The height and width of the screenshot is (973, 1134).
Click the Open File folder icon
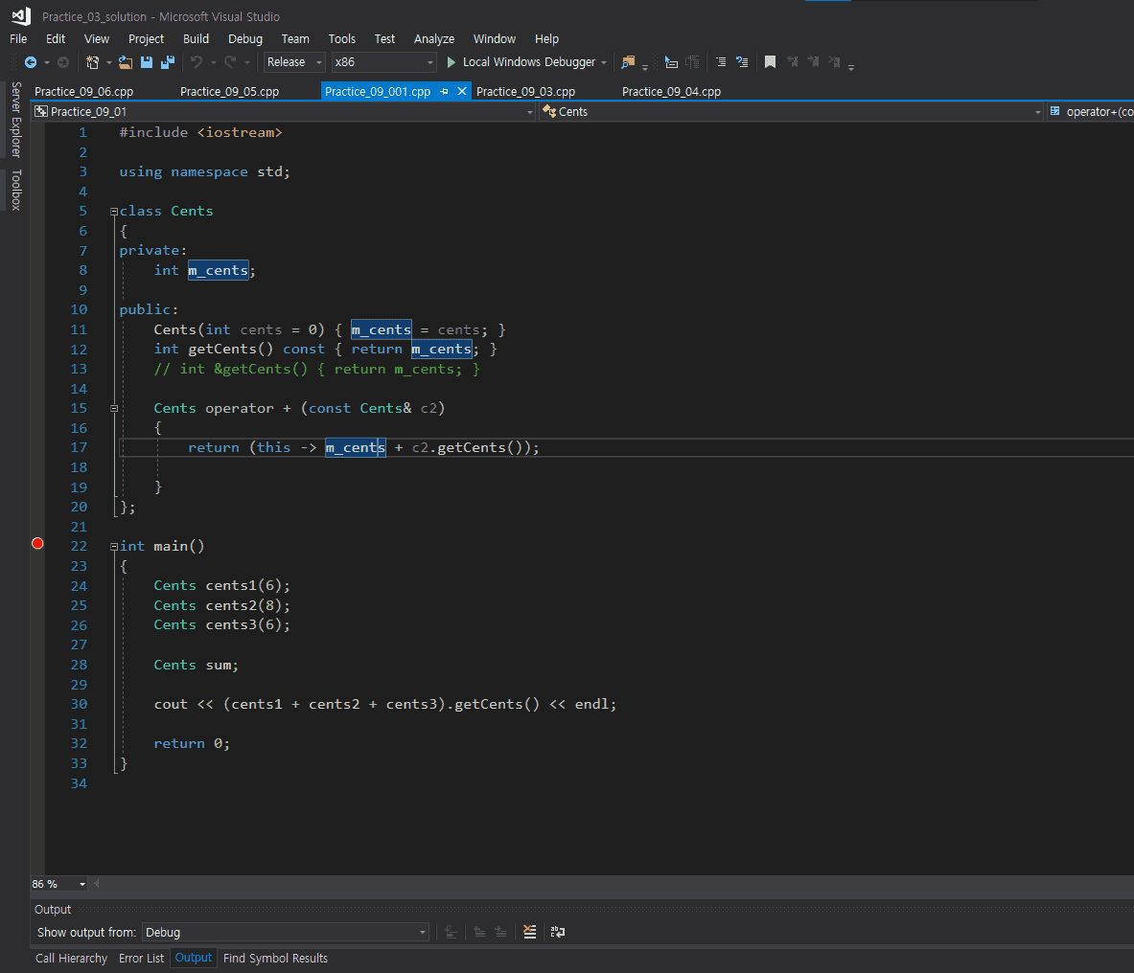coord(125,62)
